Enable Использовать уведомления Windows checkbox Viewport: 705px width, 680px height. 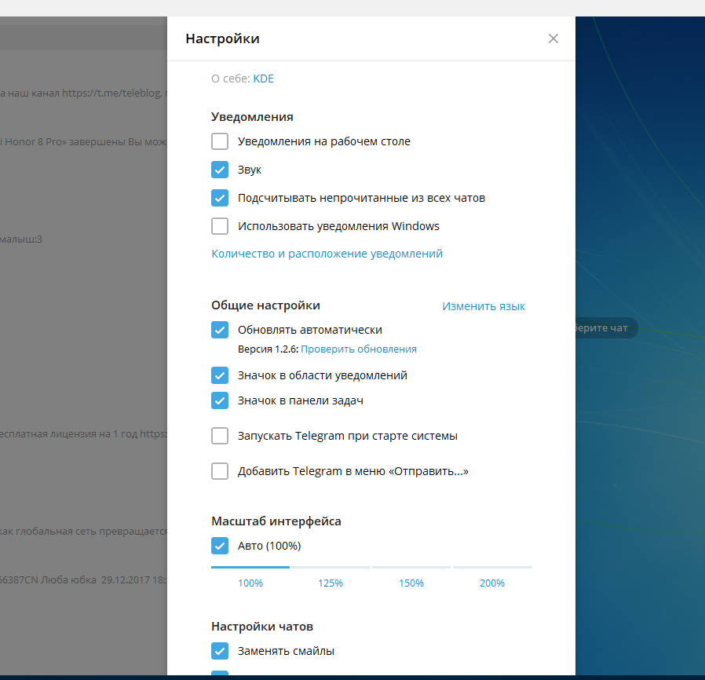tap(220, 226)
